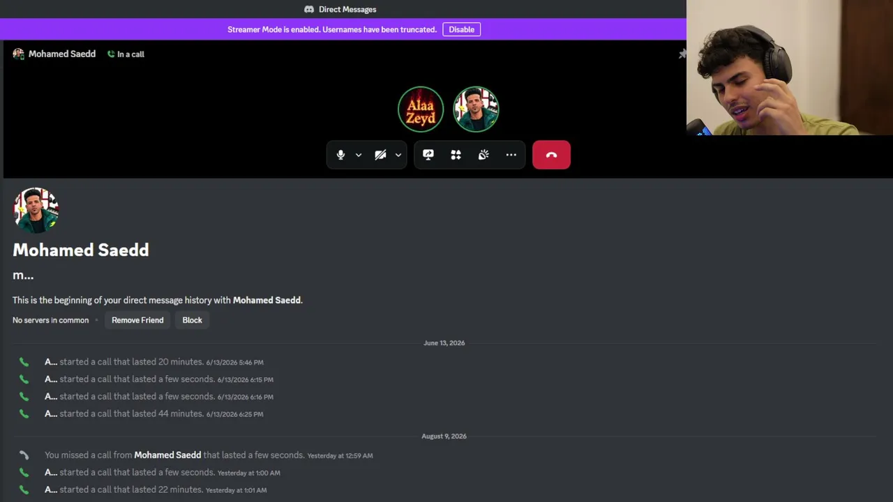This screenshot has width=893, height=502.
Task: Block Mohamed Saedd
Action: point(192,320)
